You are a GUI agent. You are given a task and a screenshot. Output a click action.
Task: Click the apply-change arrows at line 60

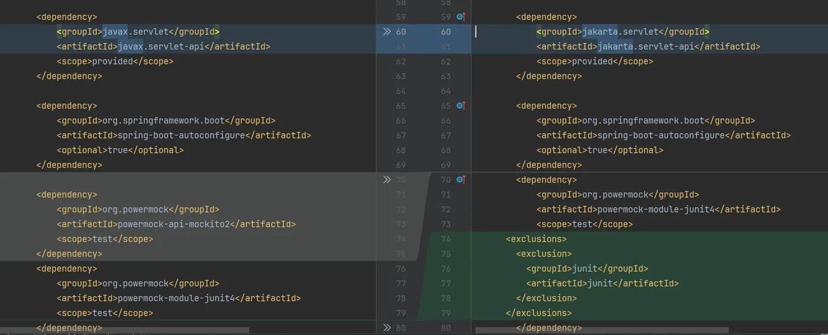[x=387, y=32]
